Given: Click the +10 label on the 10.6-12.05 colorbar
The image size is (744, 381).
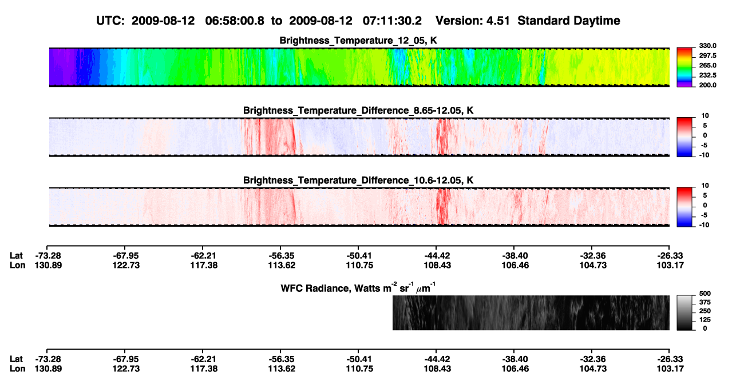Looking at the screenshot, I should tap(705, 186).
